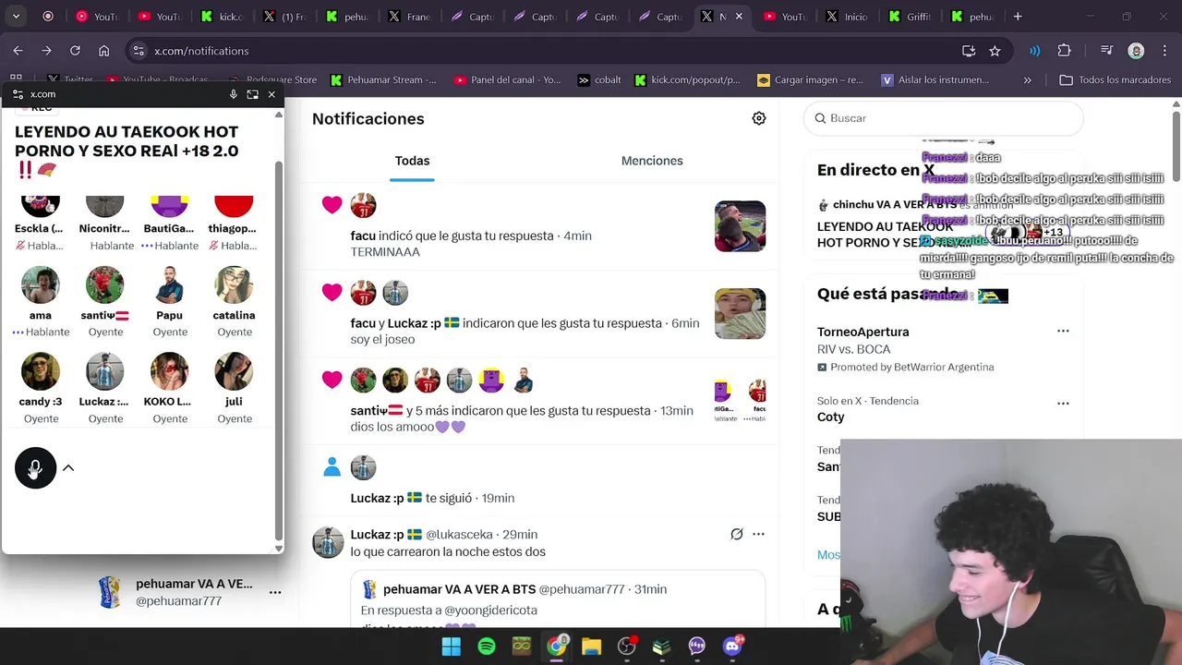Return popup to tab icon

pyautogui.click(x=252, y=94)
